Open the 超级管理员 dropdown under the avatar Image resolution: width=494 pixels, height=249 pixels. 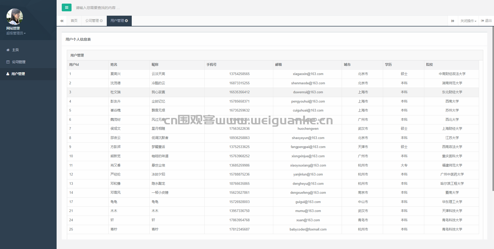tap(16, 33)
